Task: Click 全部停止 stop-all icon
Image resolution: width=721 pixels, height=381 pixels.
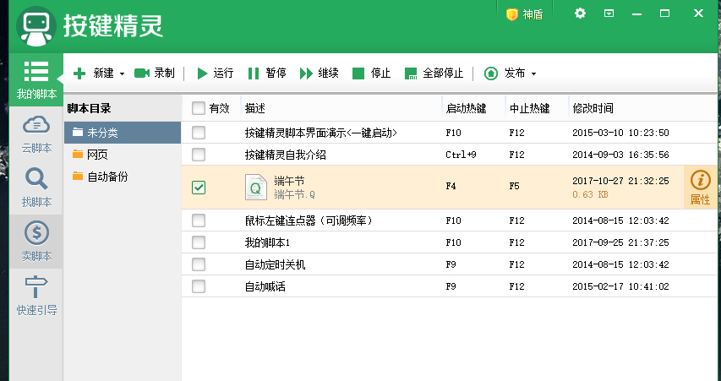Action: 411,73
